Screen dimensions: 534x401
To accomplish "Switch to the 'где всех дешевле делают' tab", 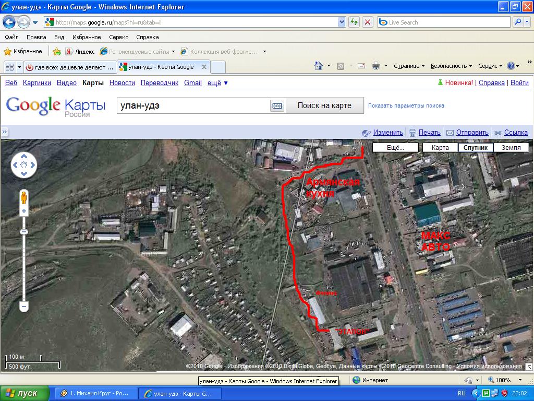I will 70,67.
